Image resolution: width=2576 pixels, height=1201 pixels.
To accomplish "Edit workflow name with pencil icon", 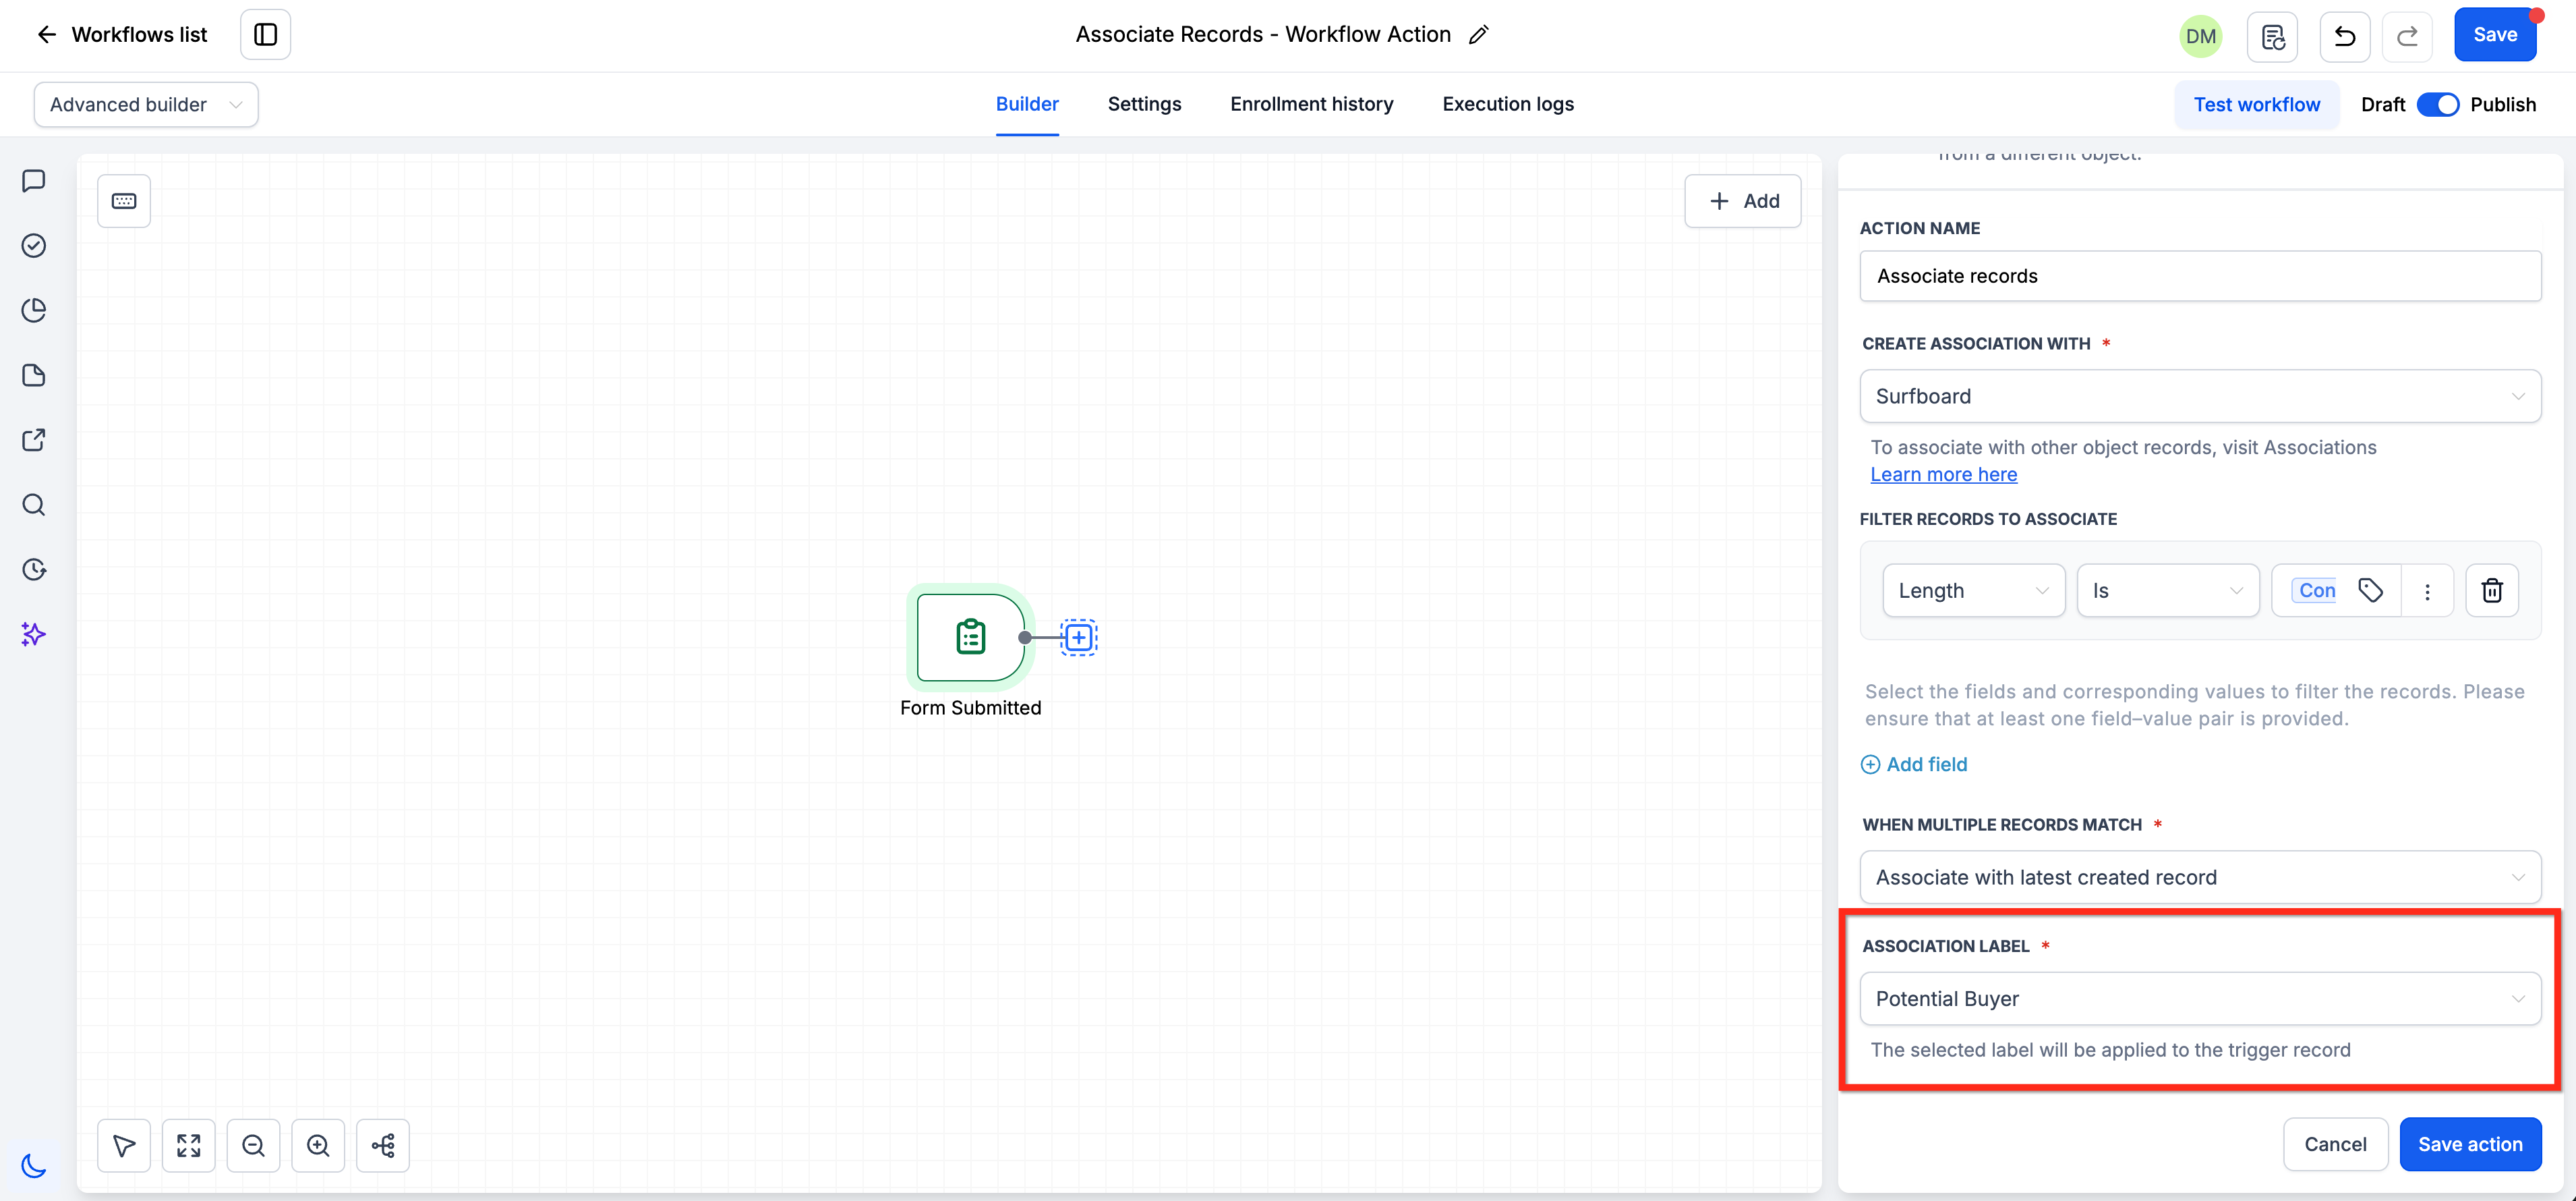I will (x=1479, y=34).
